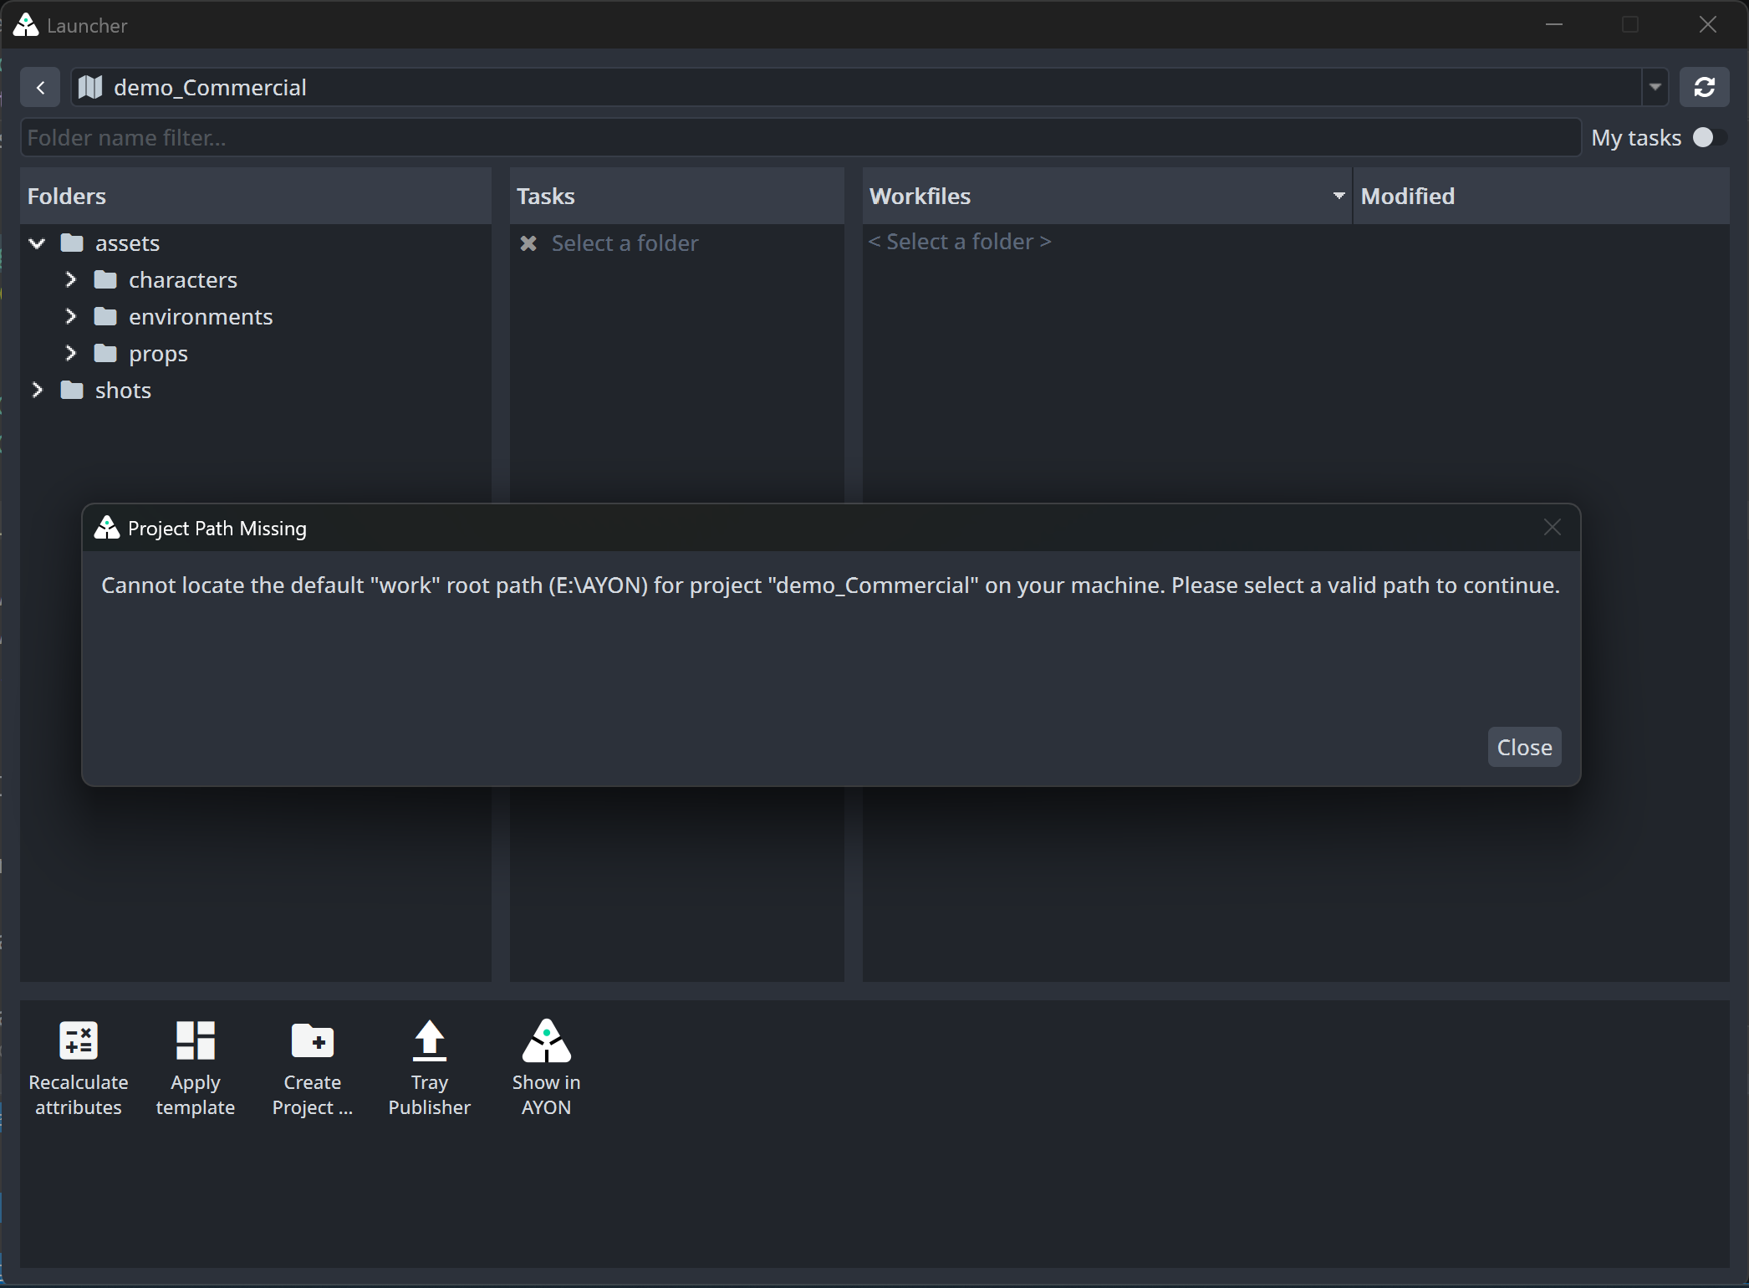Expand the environments folder chevron
Image resolution: width=1749 pixels, height=1288 pixels.
[x=71, y=317]
